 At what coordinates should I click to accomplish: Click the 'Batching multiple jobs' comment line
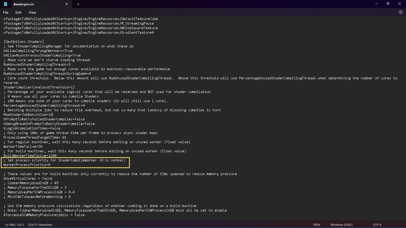coord(112,110)
